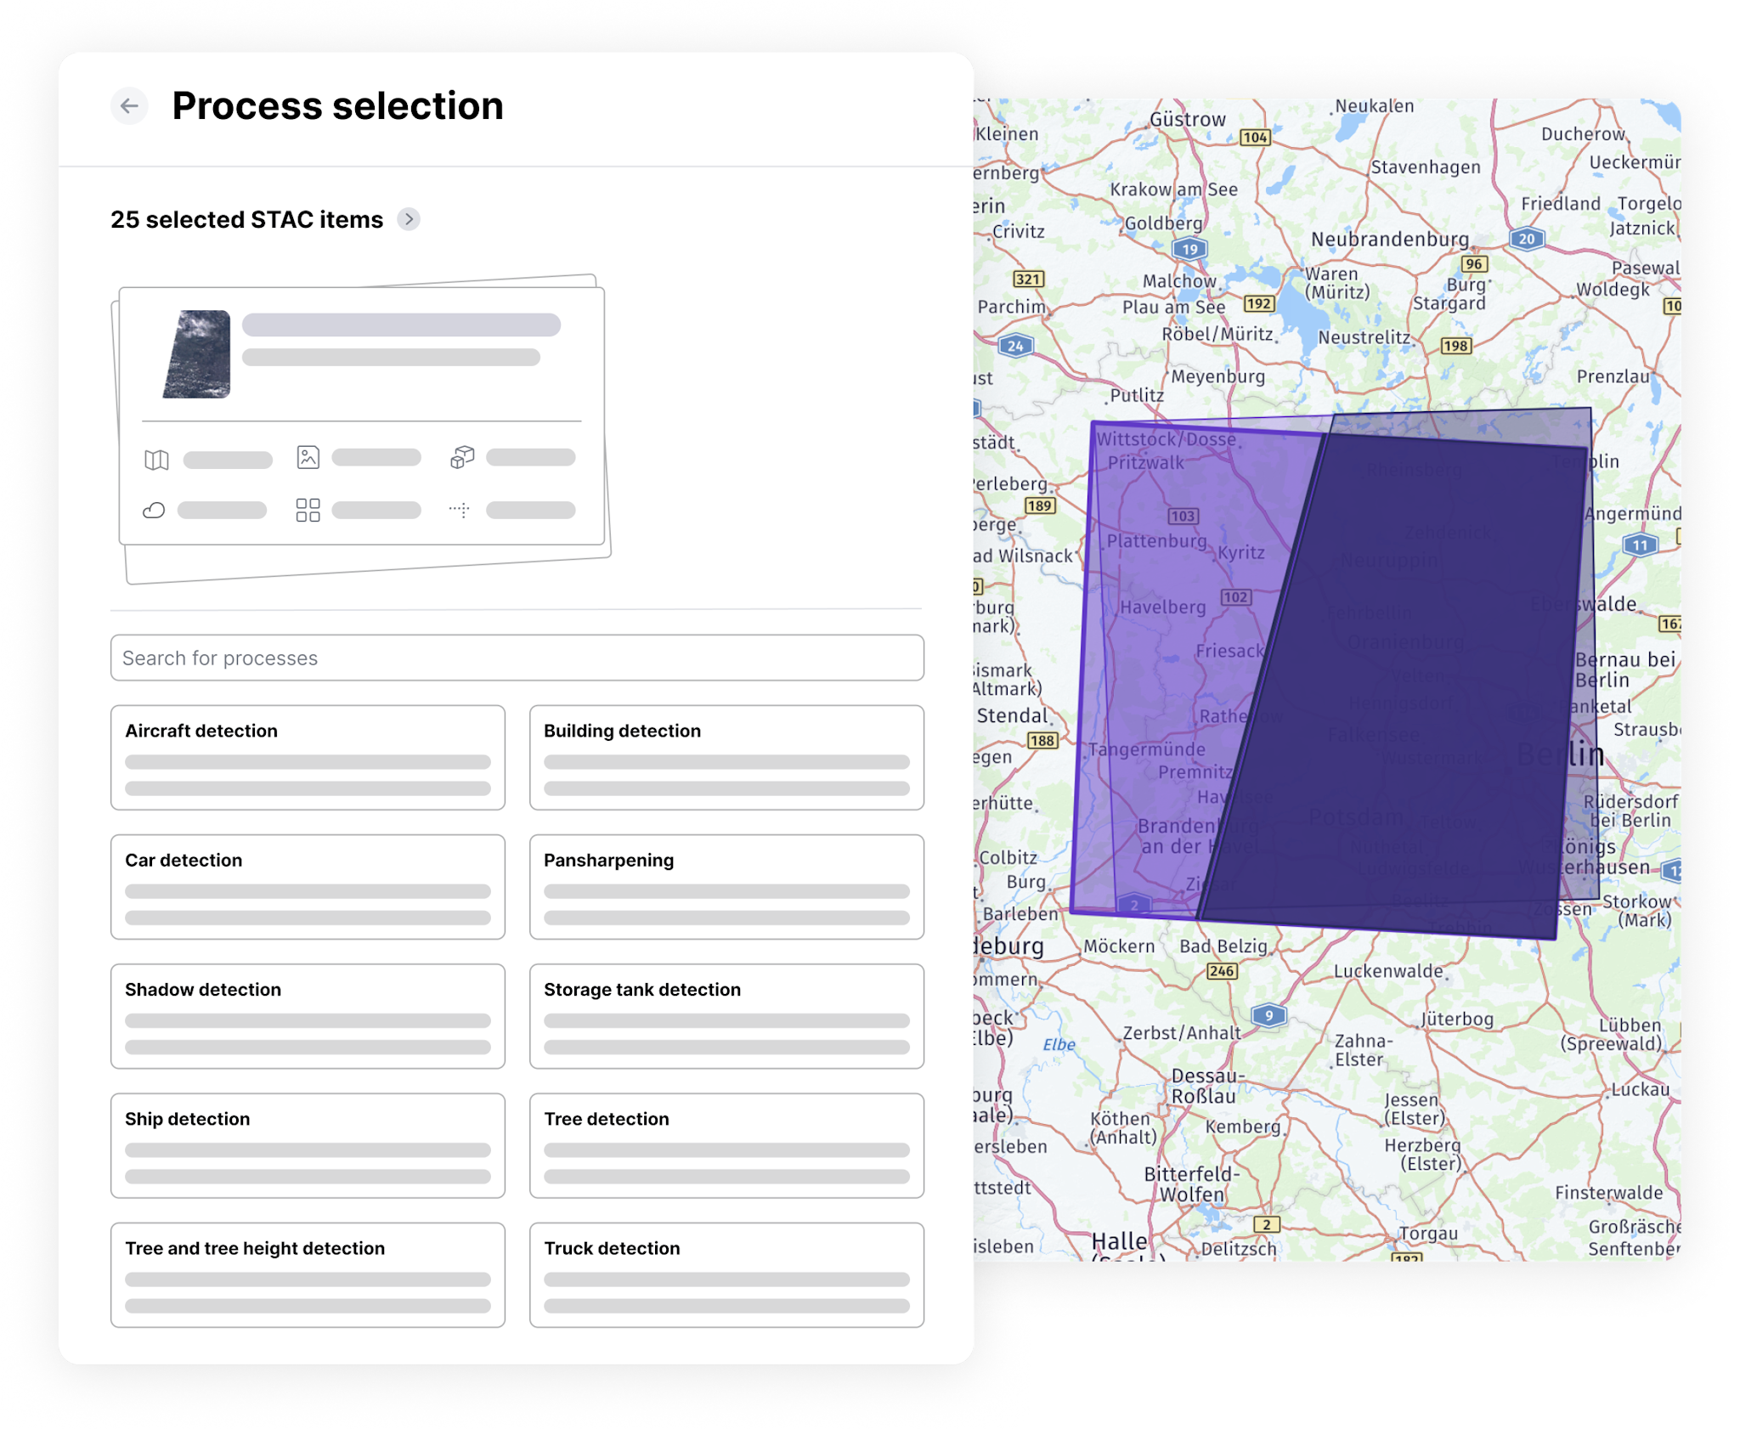1740x1429 pixels.
Task: Expand the 25 selected STAC items chevron
Action: tap(409, 219)
